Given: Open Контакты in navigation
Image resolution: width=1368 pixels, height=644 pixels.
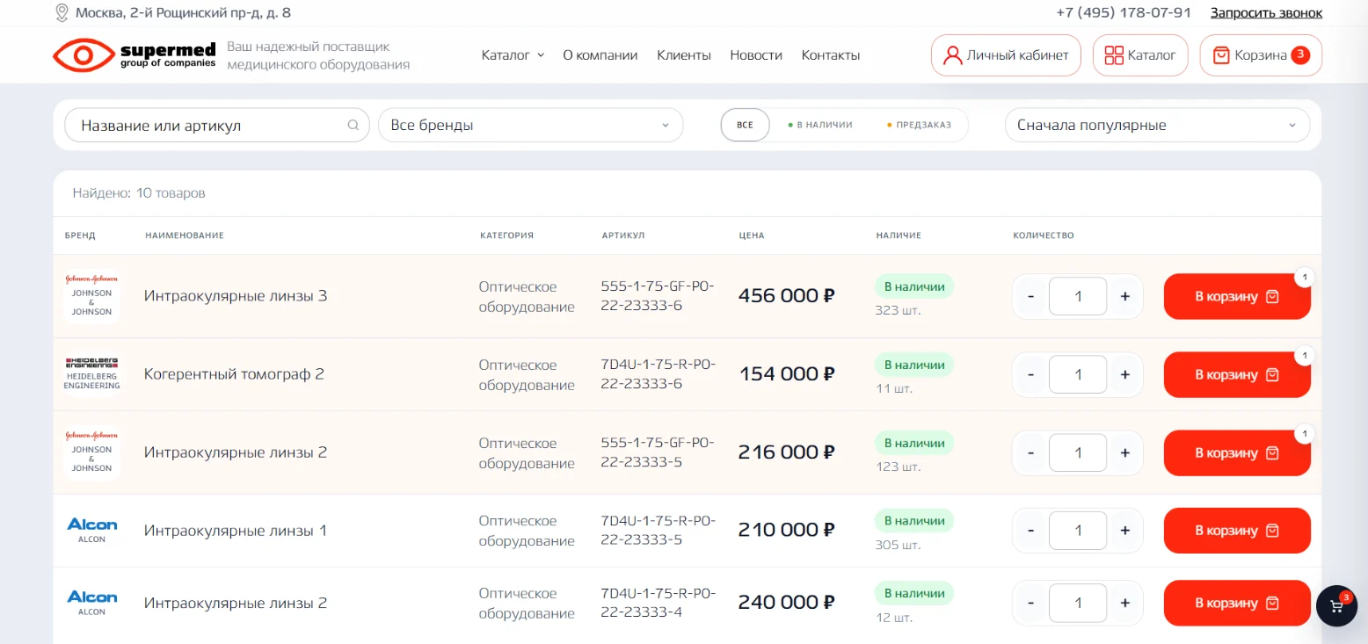Looking at the screenshot, I should [831, 55].
